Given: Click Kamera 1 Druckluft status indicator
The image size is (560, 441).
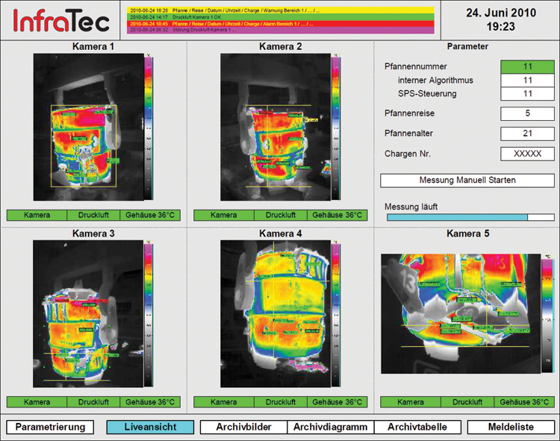Looking at the screenshot, I should coord(93,215).
